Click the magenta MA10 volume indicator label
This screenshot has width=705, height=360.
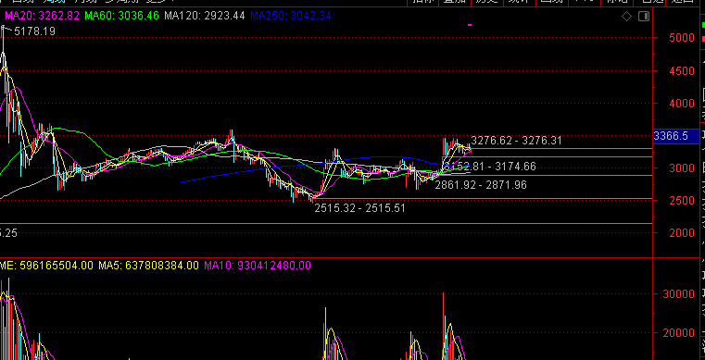coord(258,266)
